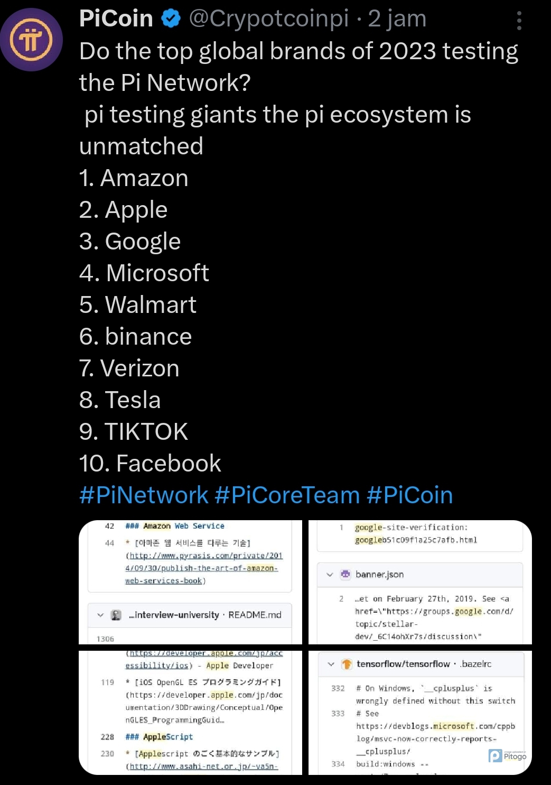The image size is (551, 785).
Task: Click the tensorflow repository icon
Action: click(347, 664)
